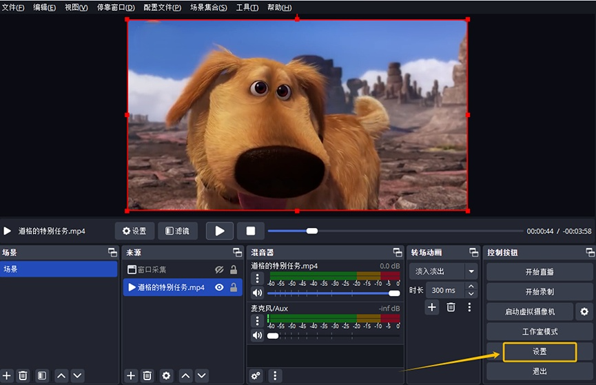Open the 配置文件(P) menu
The image size is (596, 385).
click(x=163, y=7)
